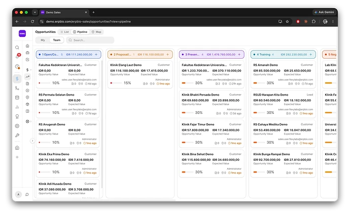Open the browser extensions puzzle icon
Viewport: 350px width, 217px height.
point(313,22)
